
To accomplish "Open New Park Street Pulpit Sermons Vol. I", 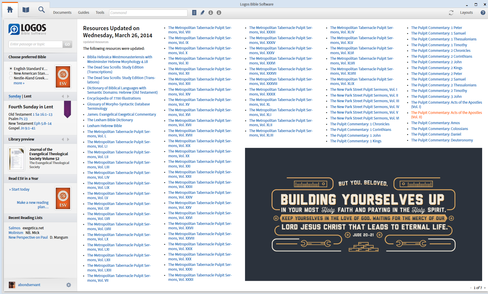I will 364,90.
